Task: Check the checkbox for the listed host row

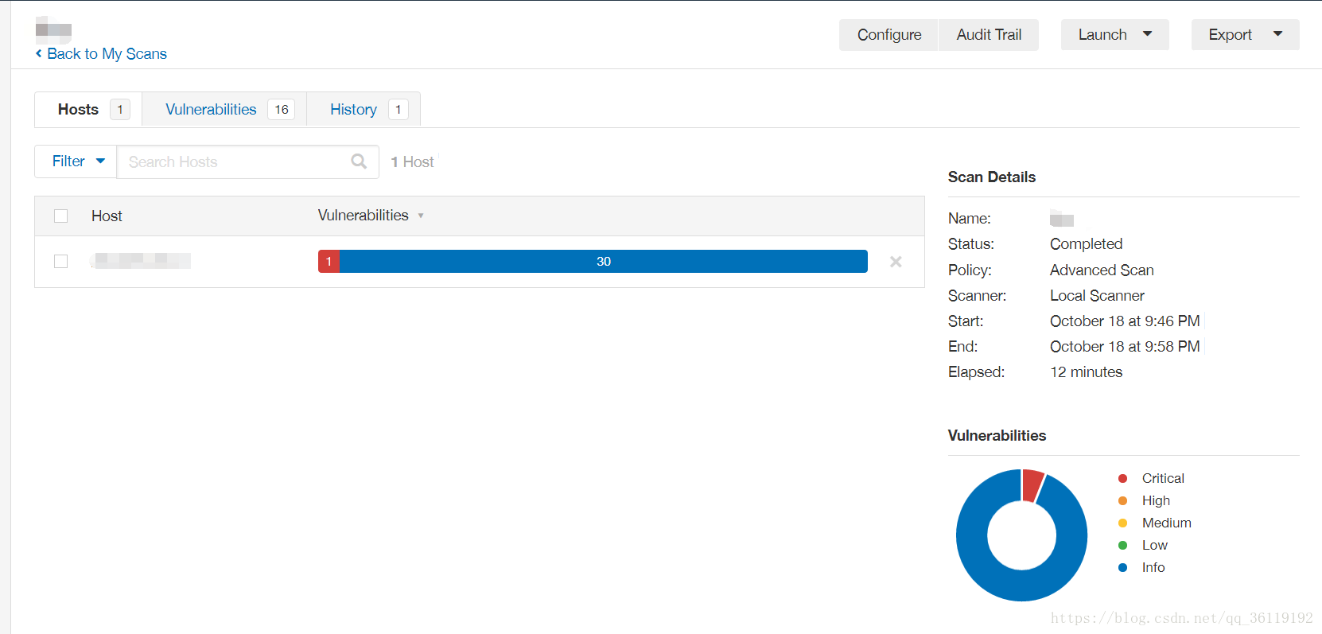Action: (x=60, y=261)
